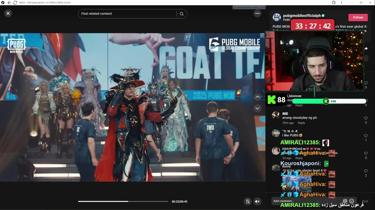Open the three-dot video options menu
This screenshot has width=375, height=210.
click(257, 13)
